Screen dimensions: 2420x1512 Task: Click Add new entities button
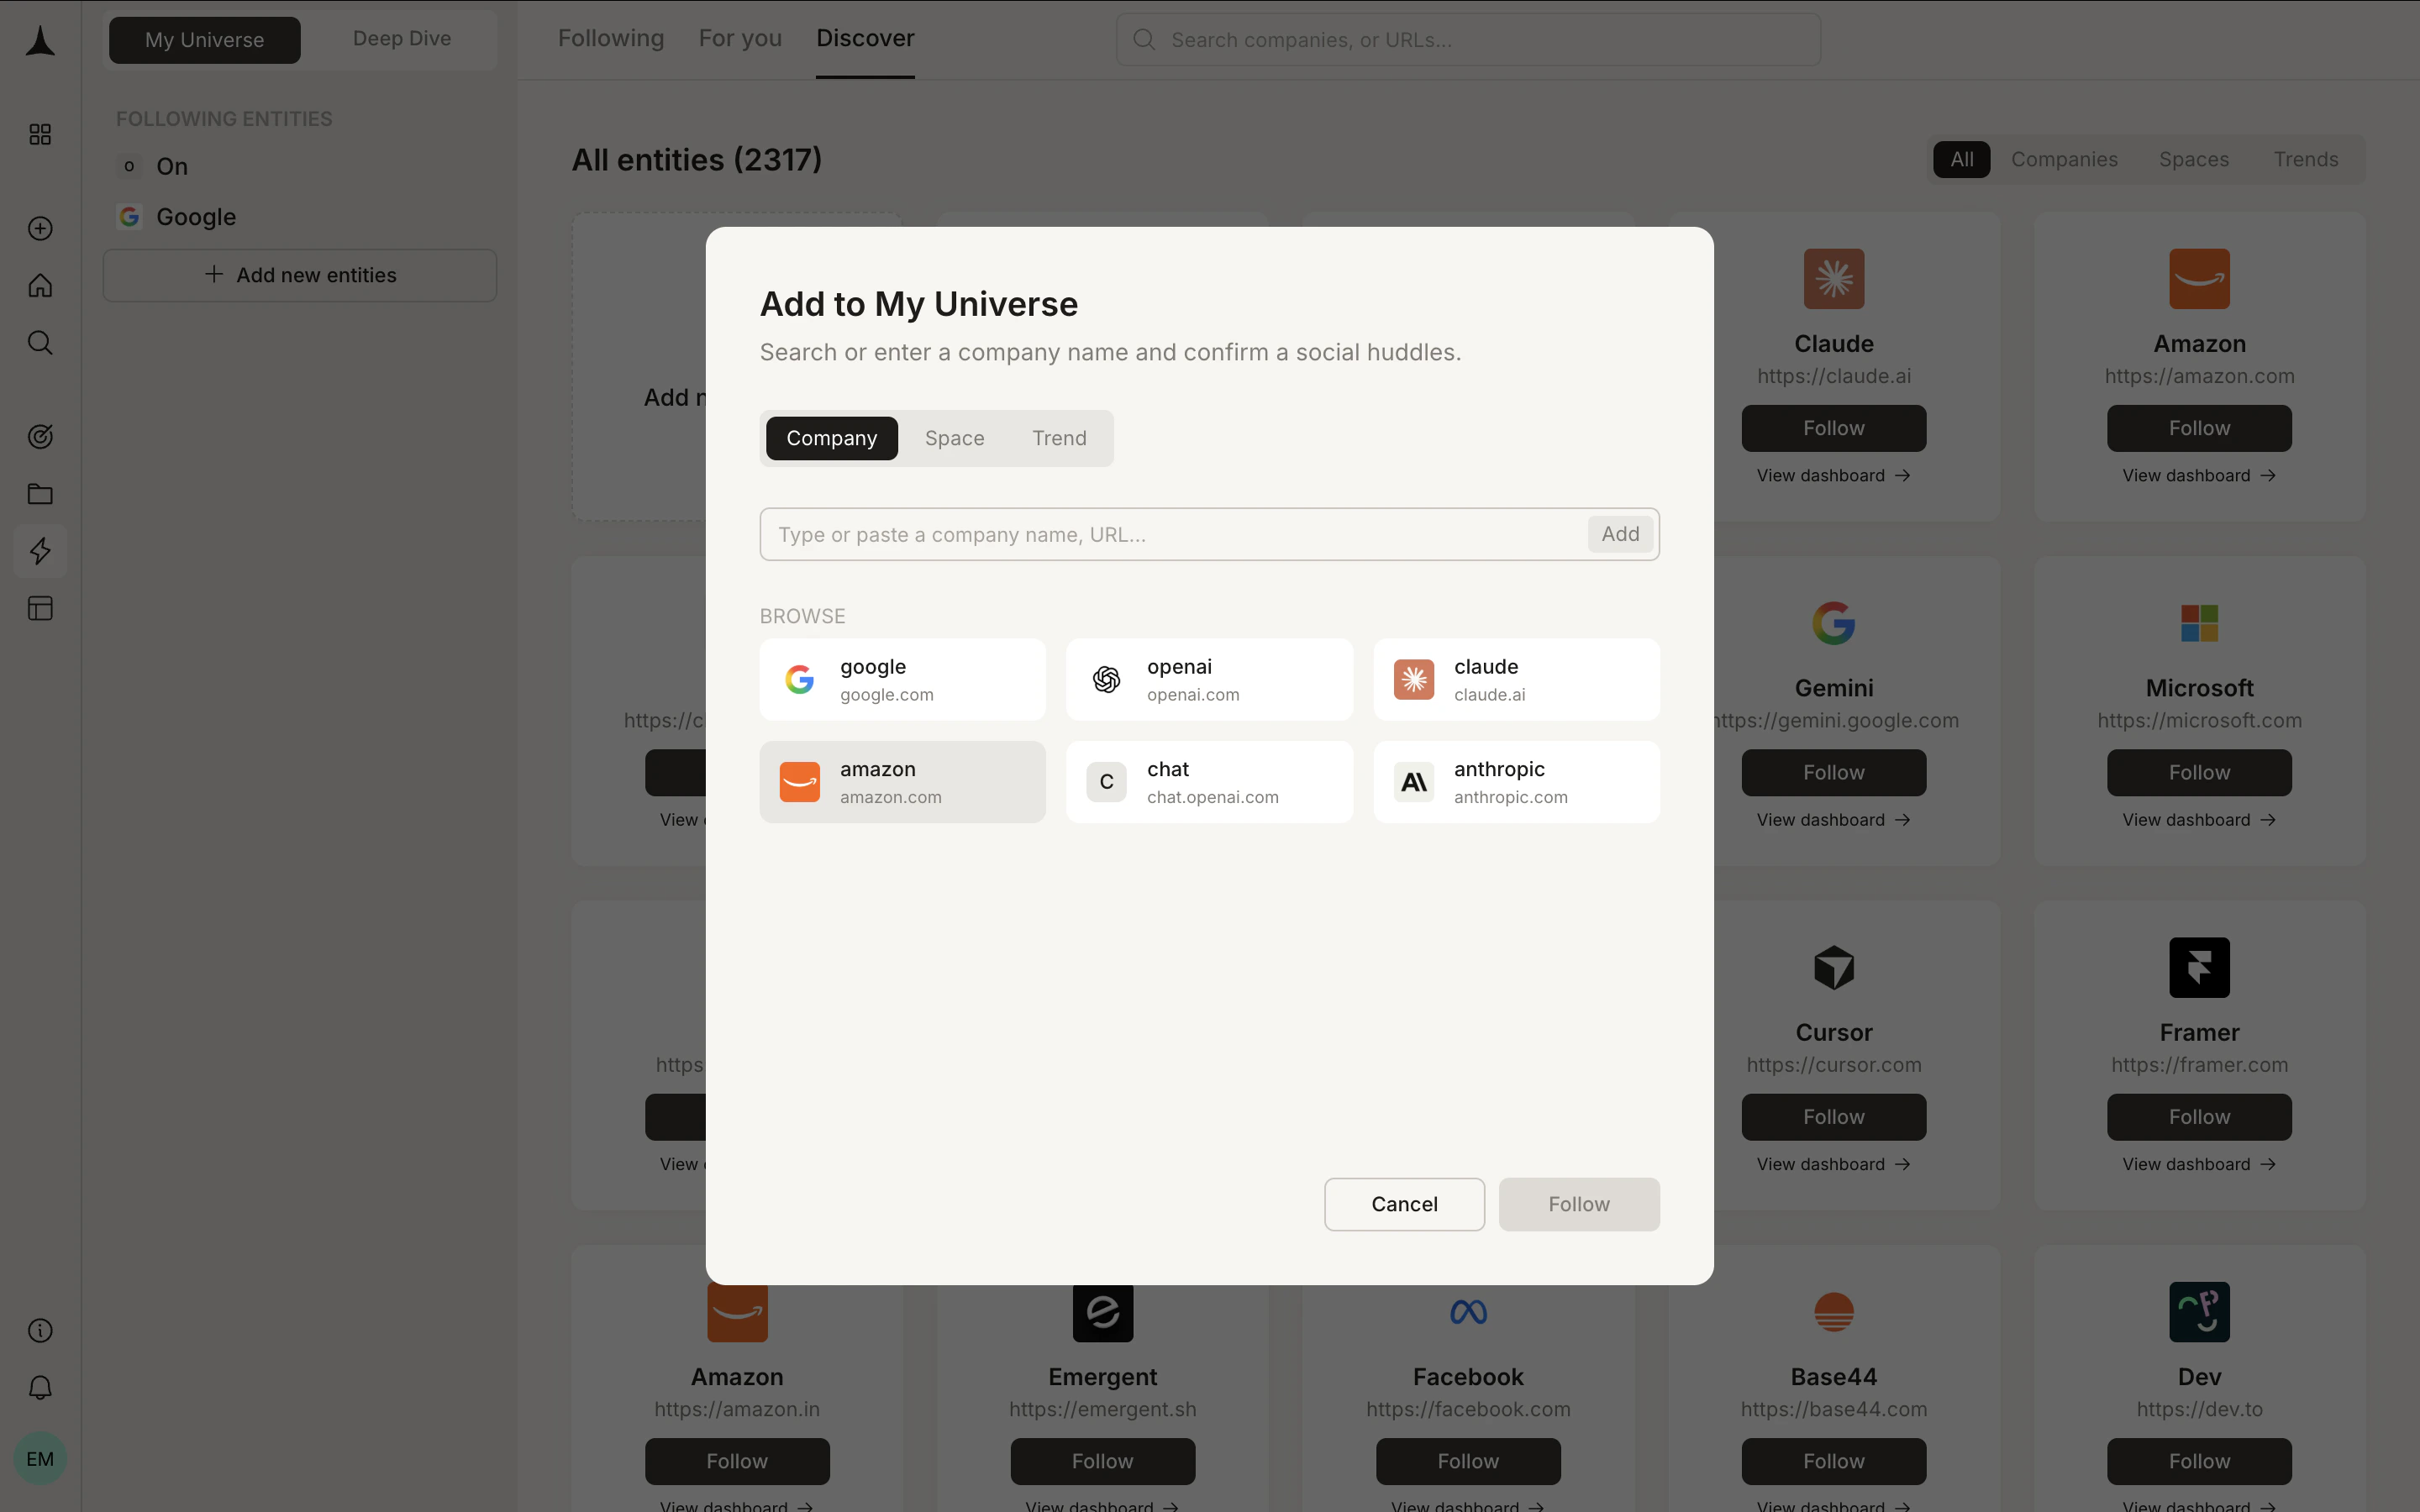300,275
